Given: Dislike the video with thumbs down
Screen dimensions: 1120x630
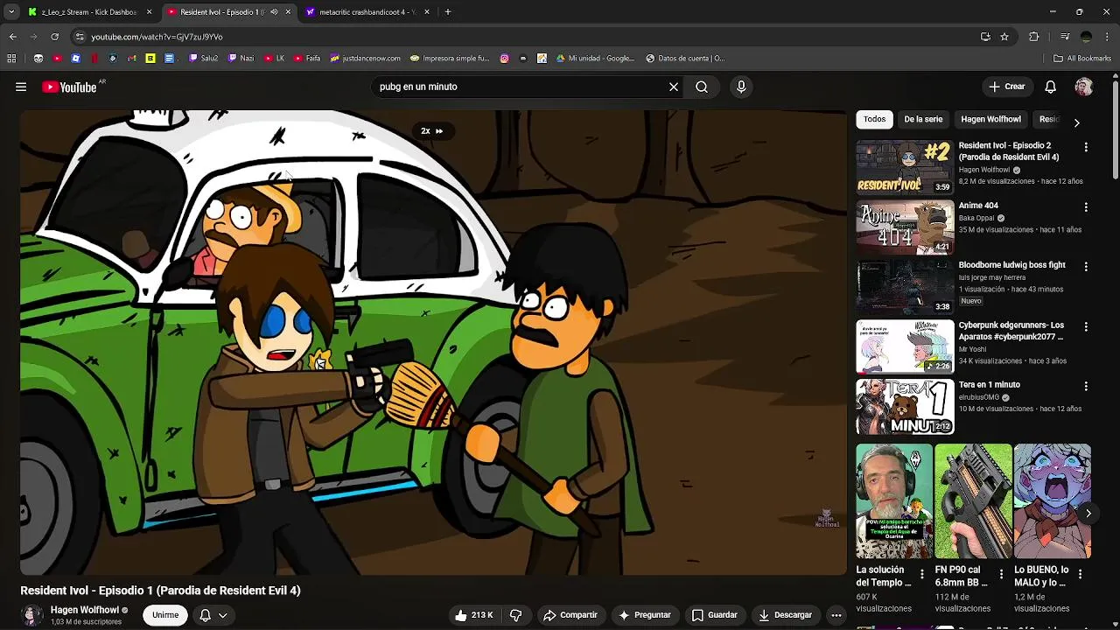Looking at the screenshot, I should click(516, 615).
